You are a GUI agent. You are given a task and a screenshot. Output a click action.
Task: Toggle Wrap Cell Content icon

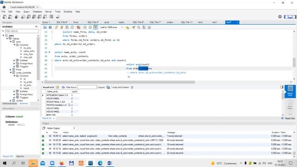pos(132,87)
